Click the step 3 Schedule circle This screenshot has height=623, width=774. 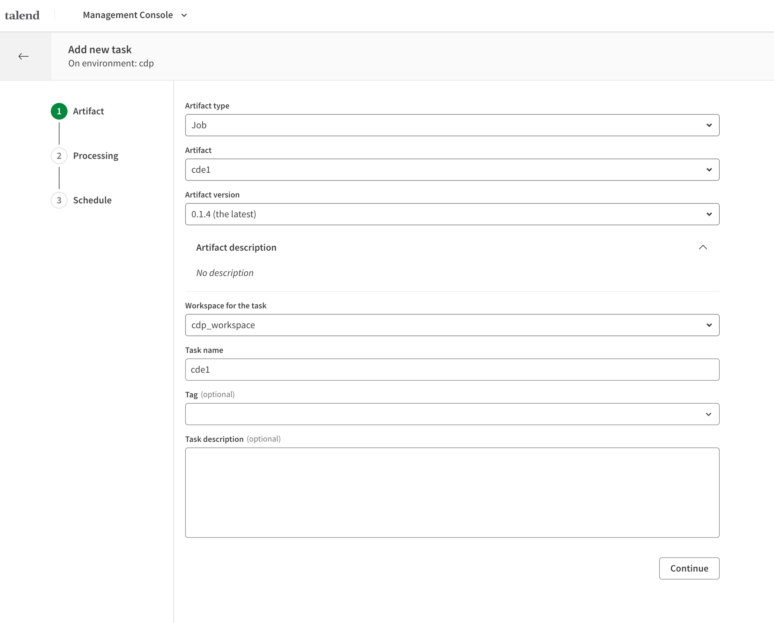tap(59, 200)
